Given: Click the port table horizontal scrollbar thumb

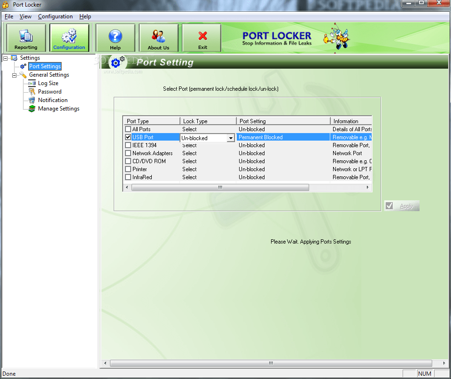Looking at the screenshot, I should coord(220,187).
